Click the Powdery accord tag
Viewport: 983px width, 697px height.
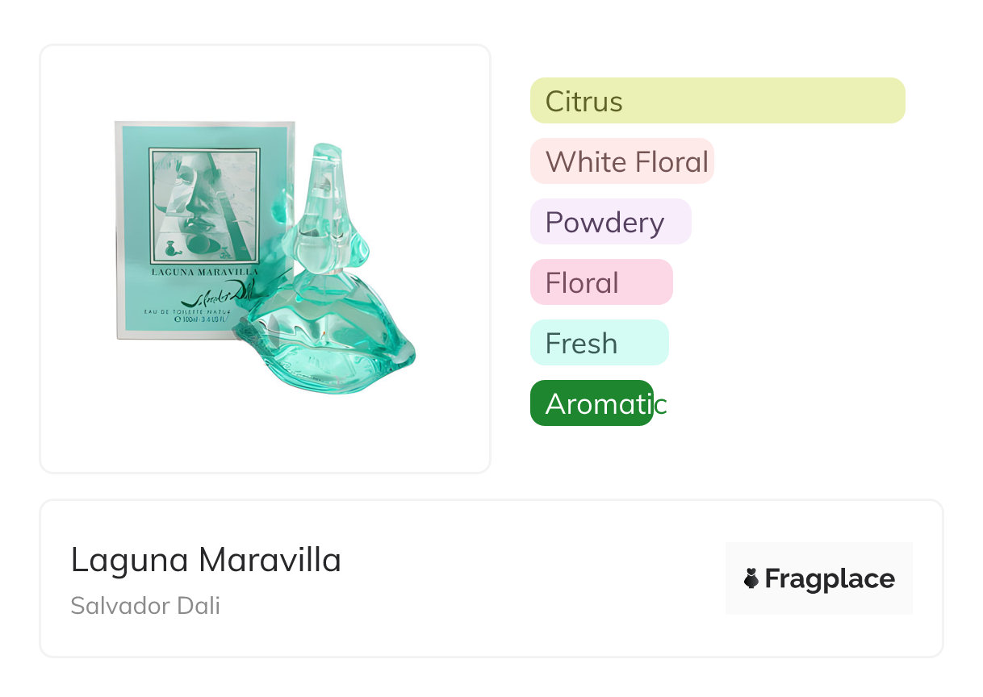click(610, 222)
